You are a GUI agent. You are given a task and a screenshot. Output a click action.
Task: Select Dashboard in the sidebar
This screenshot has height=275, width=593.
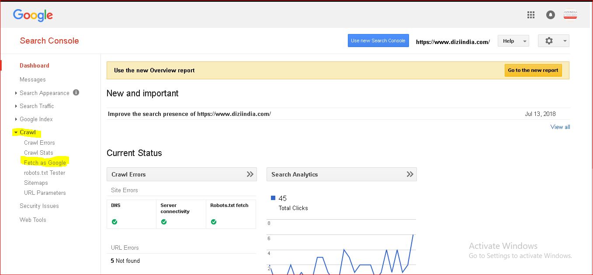point(35,65)
